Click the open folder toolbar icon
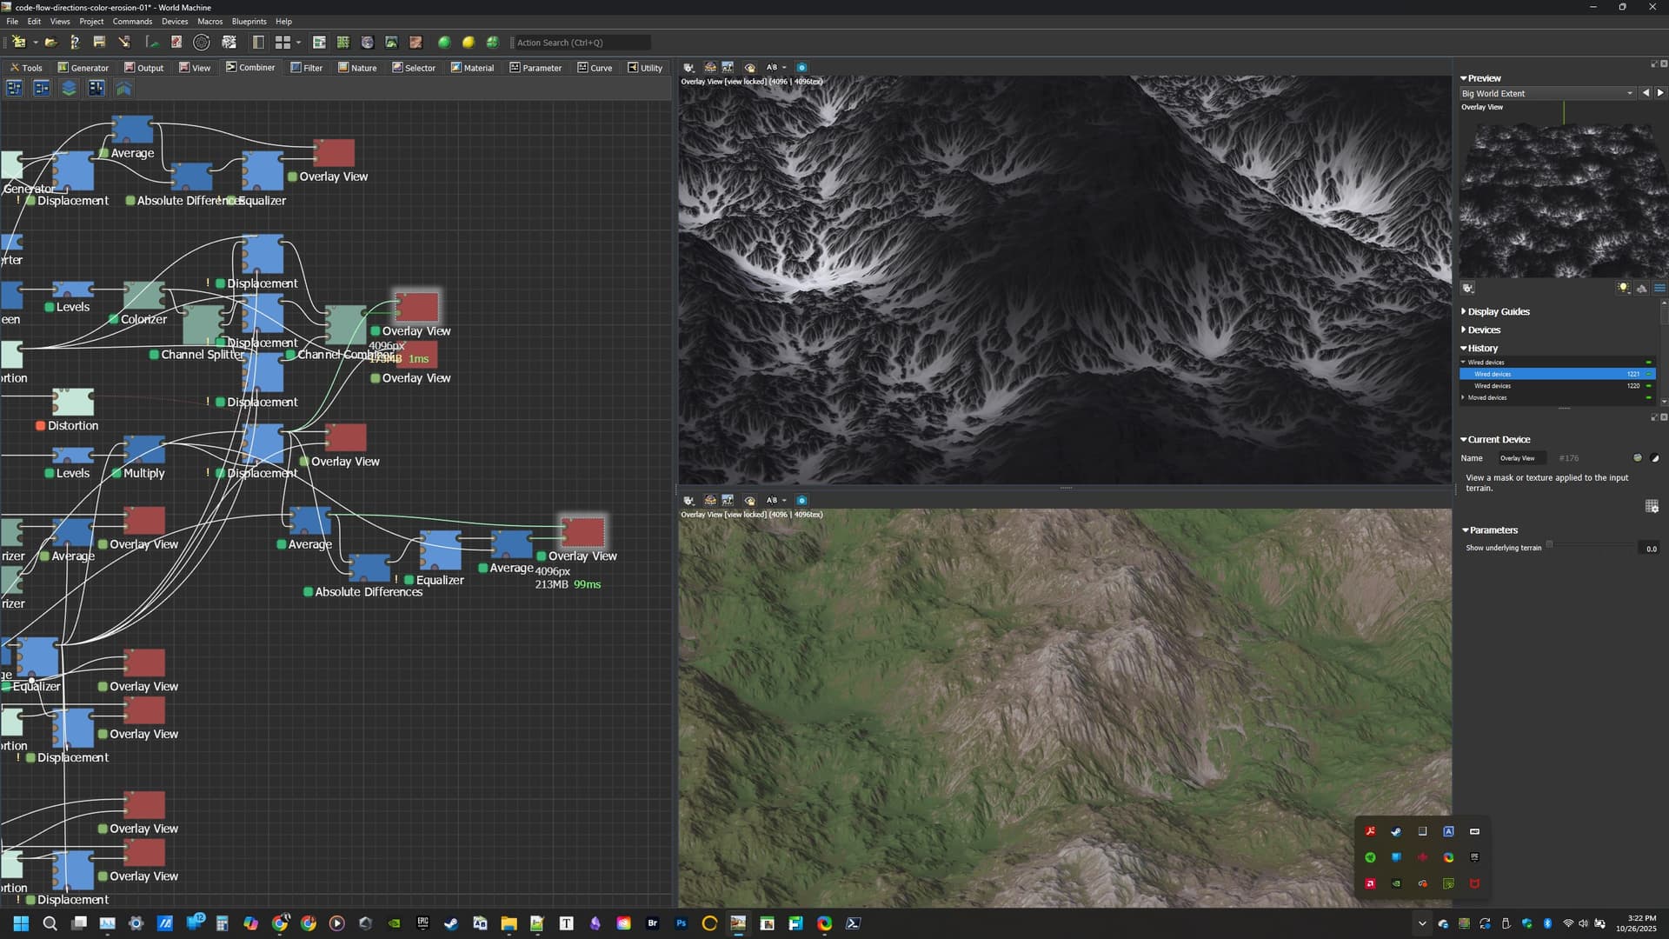Viewport: 1669px width, 939px height. [x=51, y=43]
